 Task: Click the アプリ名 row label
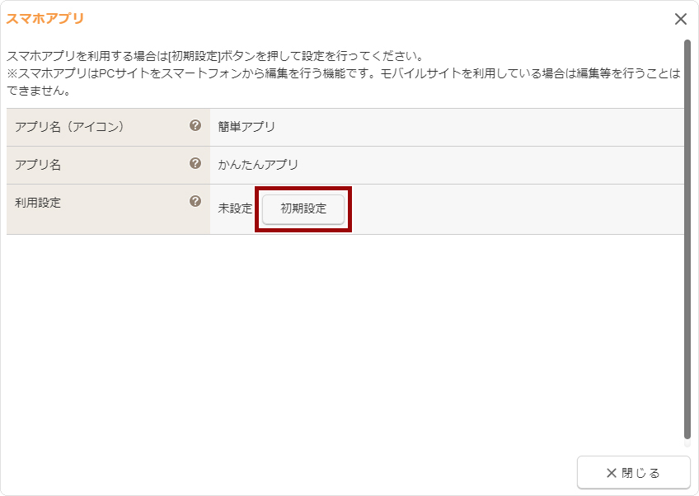(38, 165)
